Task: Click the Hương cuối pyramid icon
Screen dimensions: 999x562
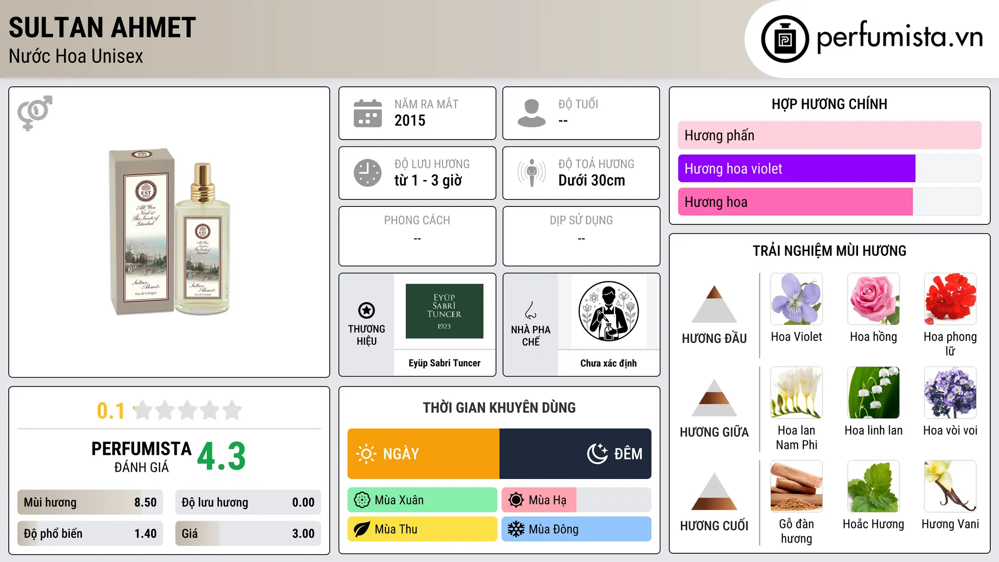Action: pos(714,491)
